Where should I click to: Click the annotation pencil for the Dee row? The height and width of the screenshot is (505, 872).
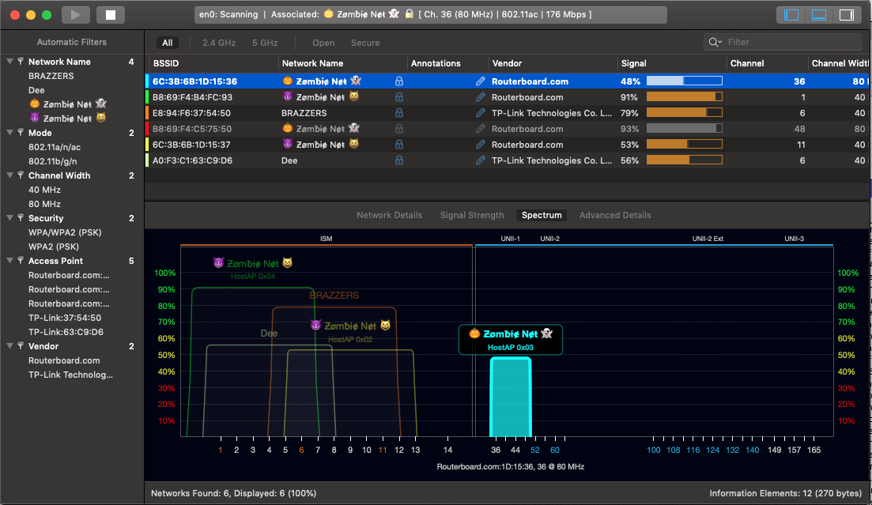pos(481,160)
